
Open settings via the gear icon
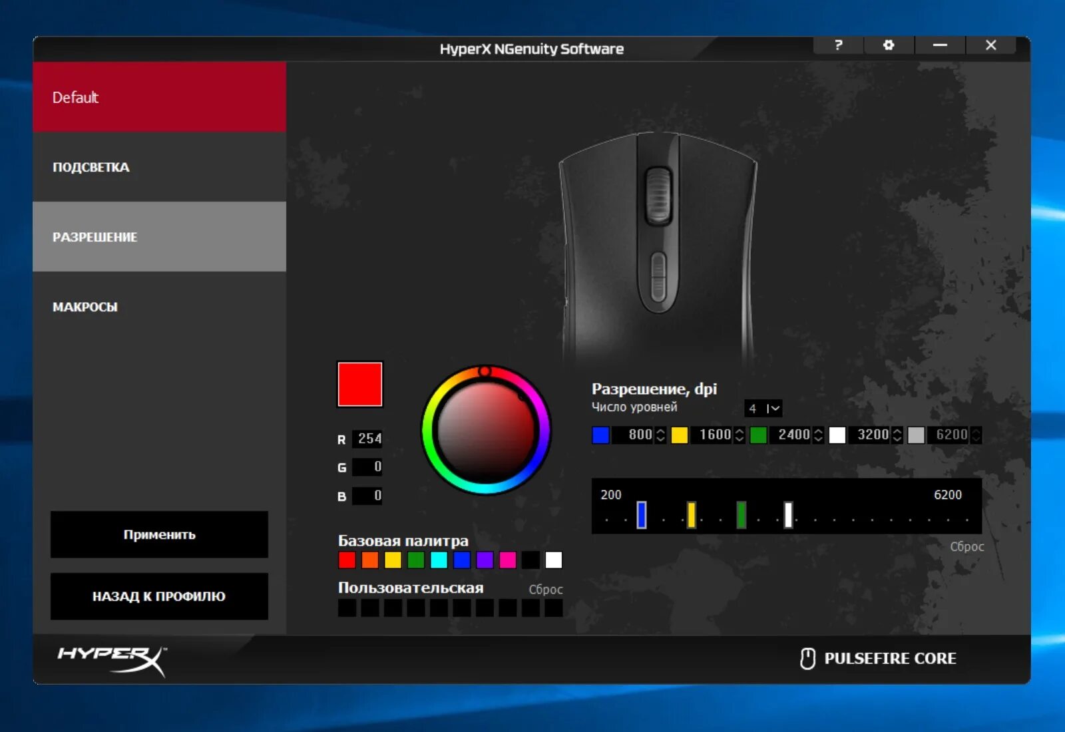tap(889, 45)
